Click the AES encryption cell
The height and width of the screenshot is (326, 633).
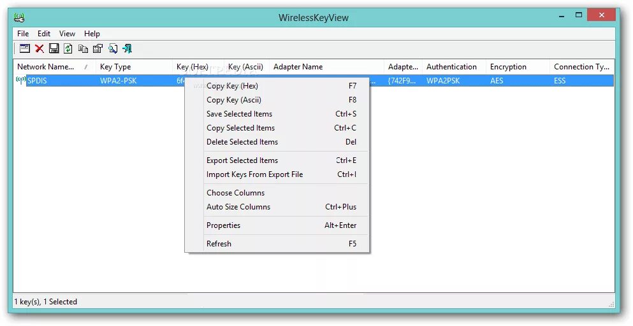click(497, 81)
